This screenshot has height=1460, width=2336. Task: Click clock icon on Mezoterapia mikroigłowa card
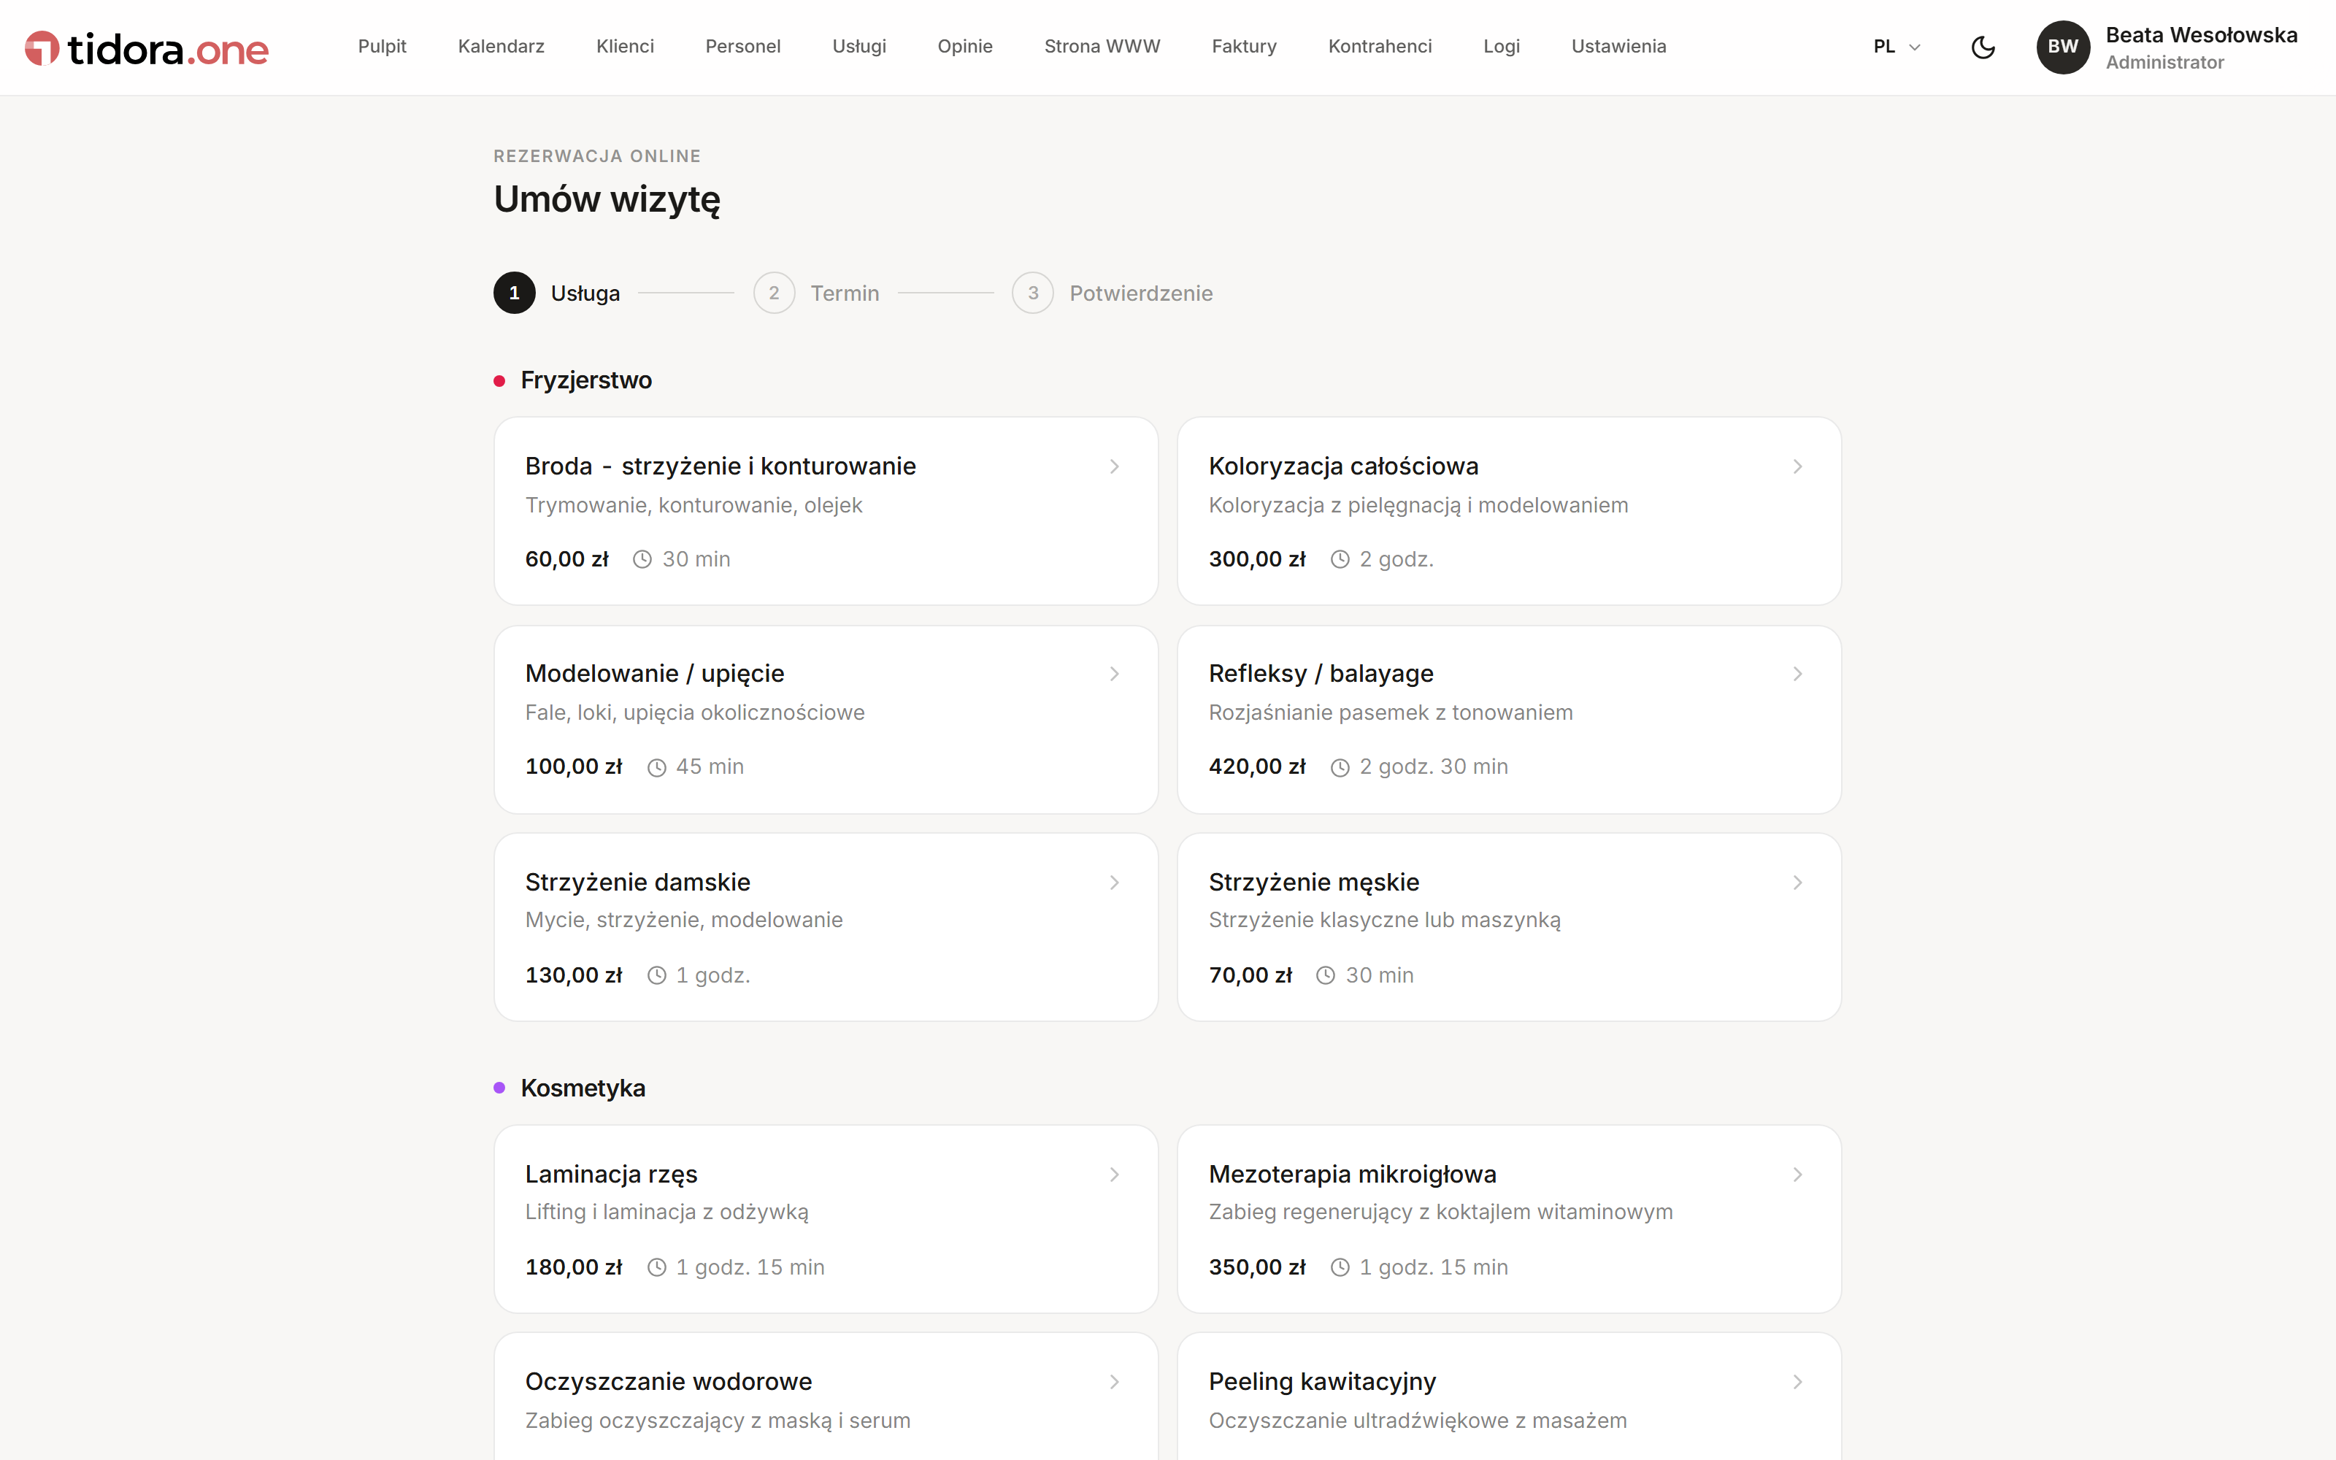click(x=1340, y=1267)
